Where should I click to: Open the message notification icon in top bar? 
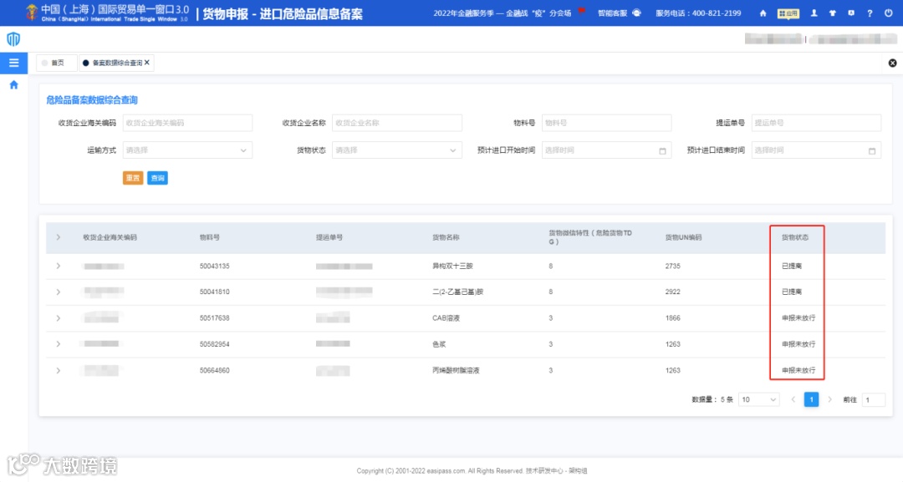coord(852,13)
